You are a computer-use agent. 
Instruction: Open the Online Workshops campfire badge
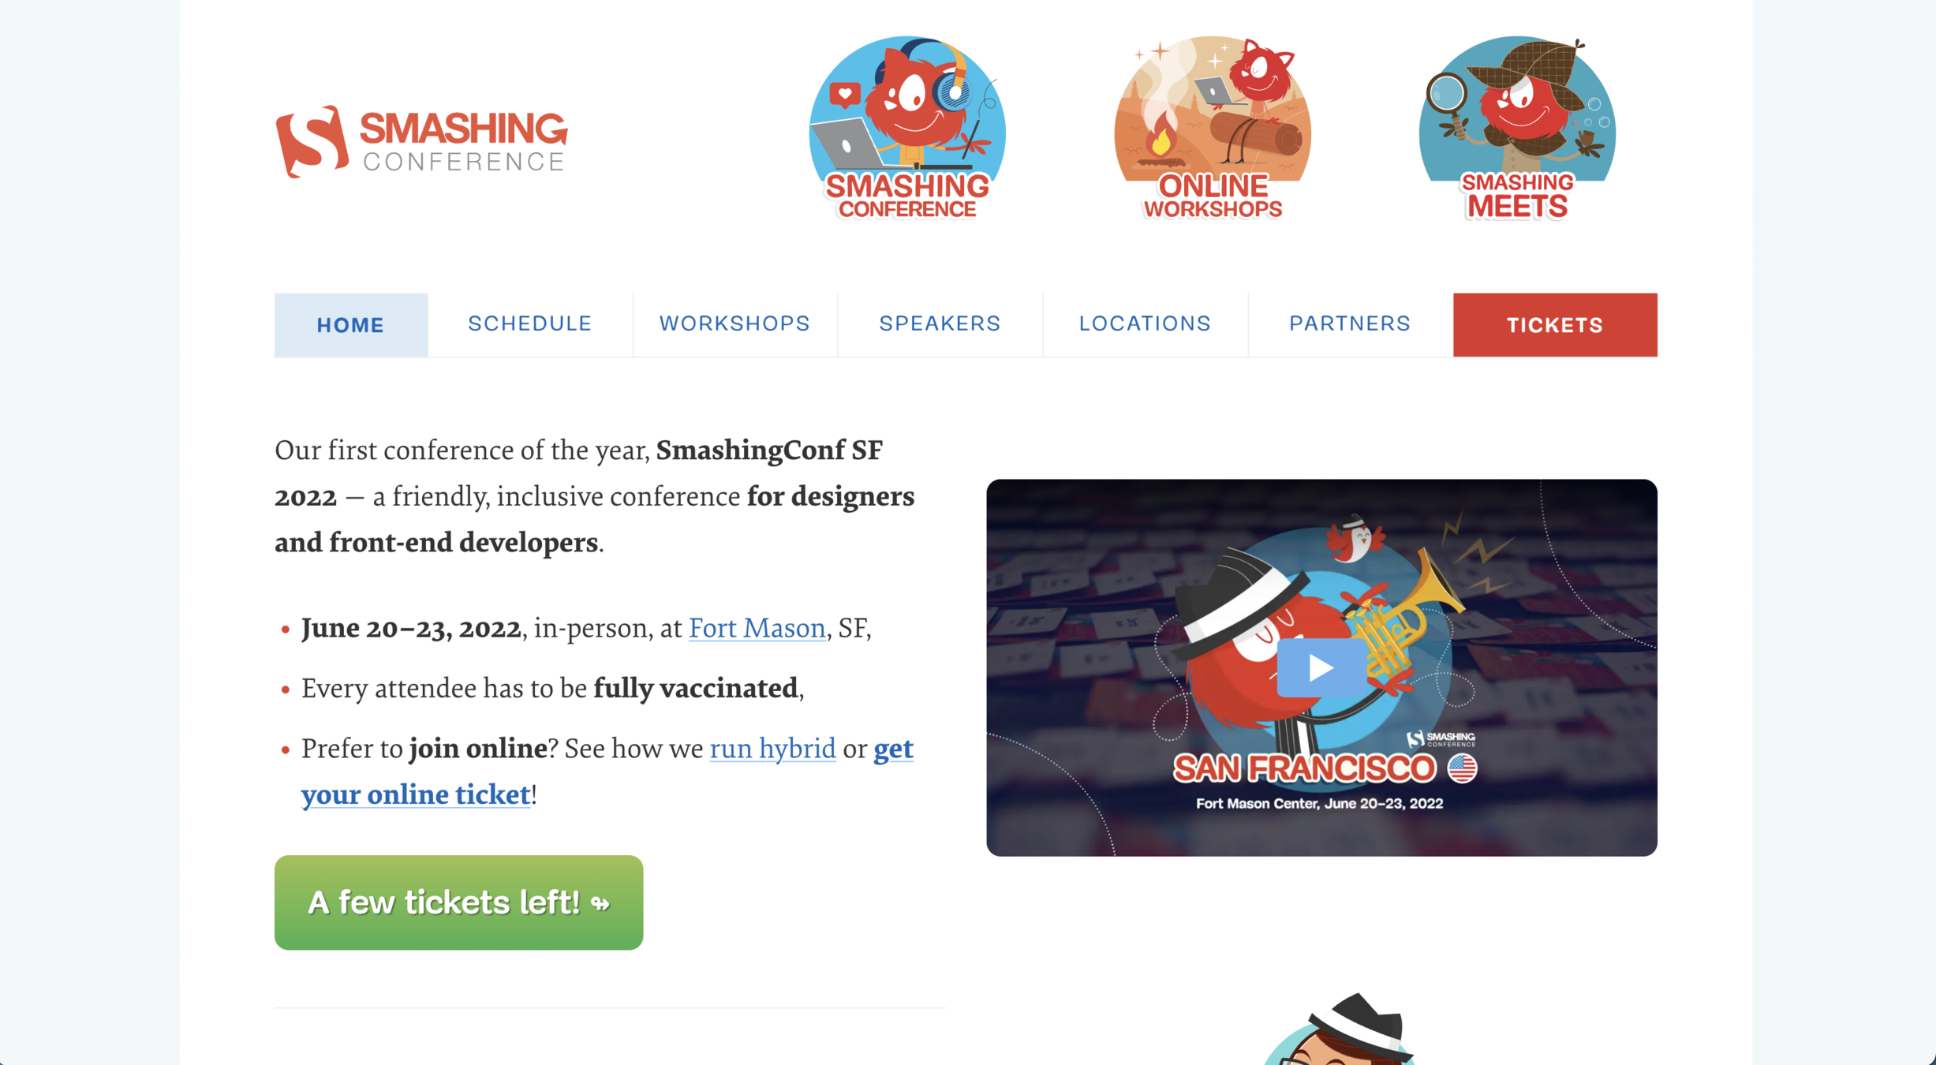[x=1213, y=128]
